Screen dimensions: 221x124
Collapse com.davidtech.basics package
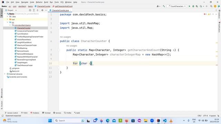click(10, 25)
